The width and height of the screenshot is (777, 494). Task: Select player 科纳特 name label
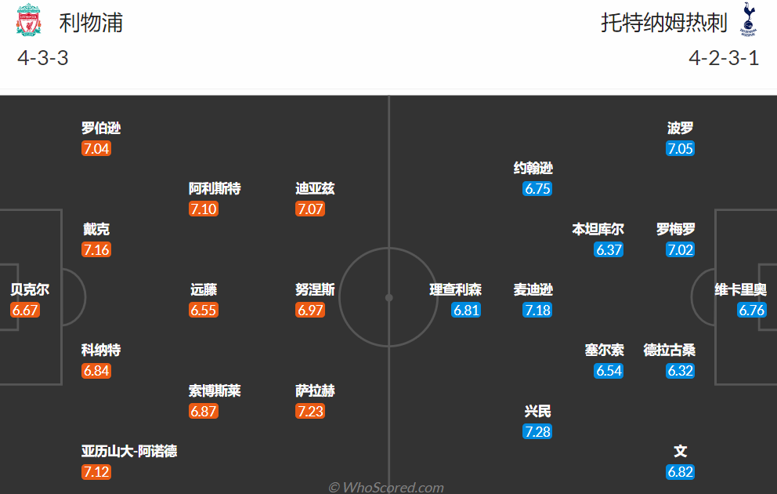[x=101, y=351]
